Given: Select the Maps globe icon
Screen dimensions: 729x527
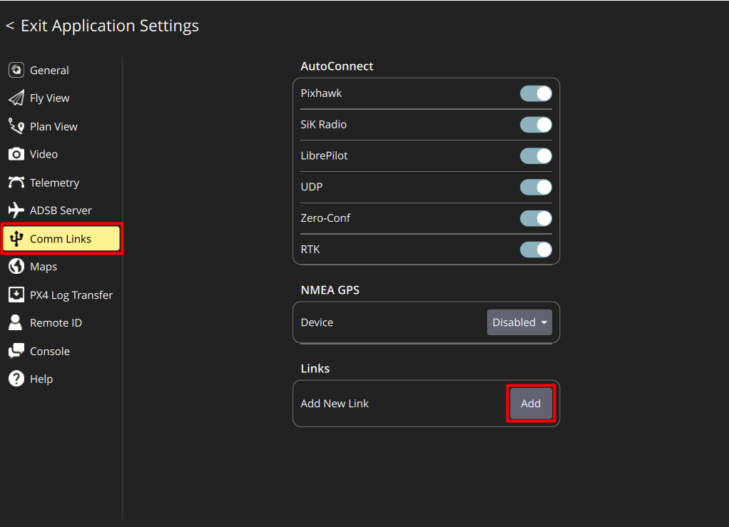Looking at the screenshot, I should coord(16,267).
